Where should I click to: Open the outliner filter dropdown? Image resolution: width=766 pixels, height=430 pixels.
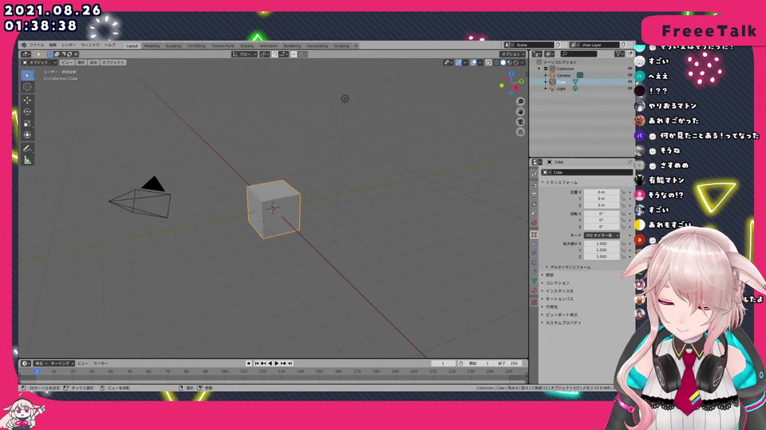[x=619, y=54]
